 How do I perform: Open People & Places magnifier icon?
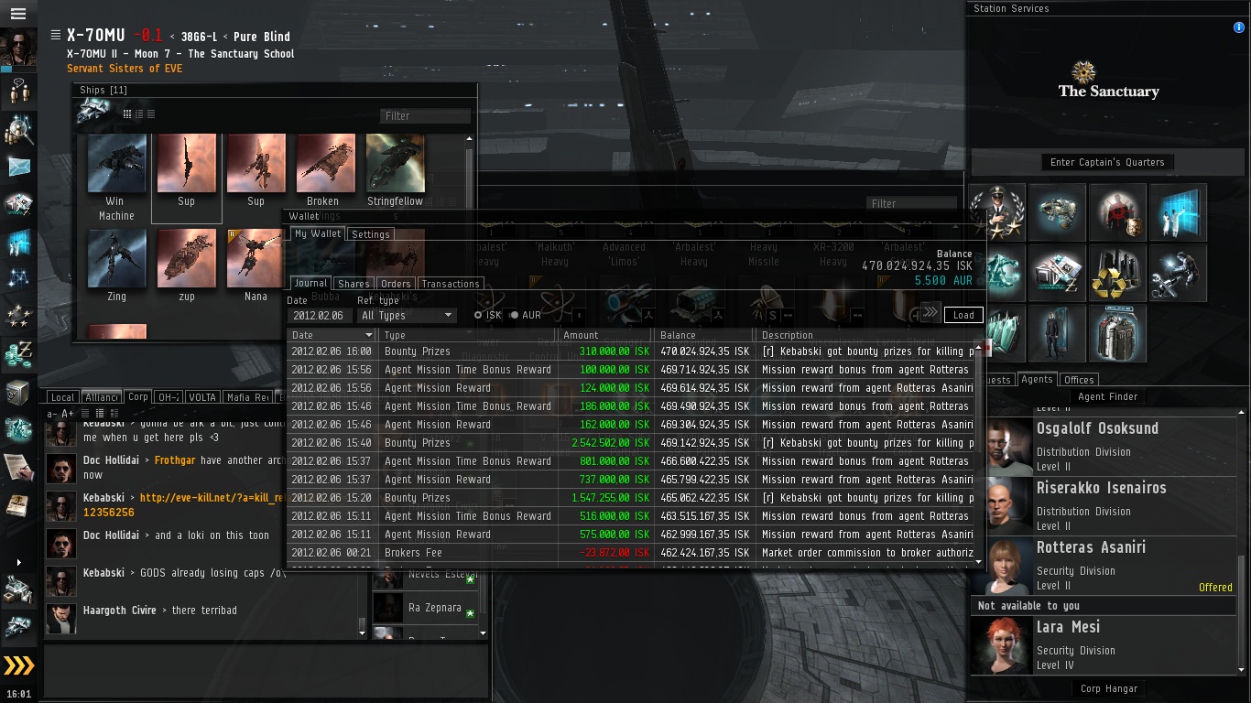pyautogui.click(x=18, y=129)
